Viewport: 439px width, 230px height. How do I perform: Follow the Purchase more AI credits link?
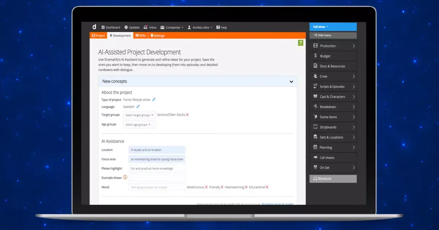278,204
